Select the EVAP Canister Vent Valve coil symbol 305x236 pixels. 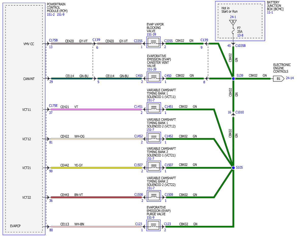154,77
